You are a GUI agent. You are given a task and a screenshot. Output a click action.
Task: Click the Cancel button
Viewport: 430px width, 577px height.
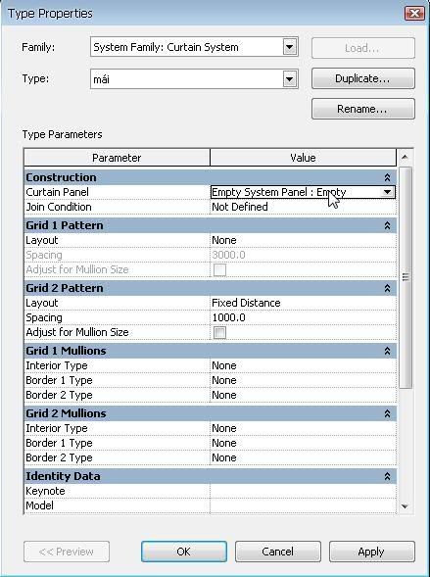(278, 552)
